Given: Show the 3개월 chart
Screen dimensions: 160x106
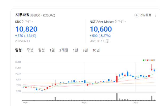Looking at the screenshot, I should pyautogui.click(x=64, y=50).
